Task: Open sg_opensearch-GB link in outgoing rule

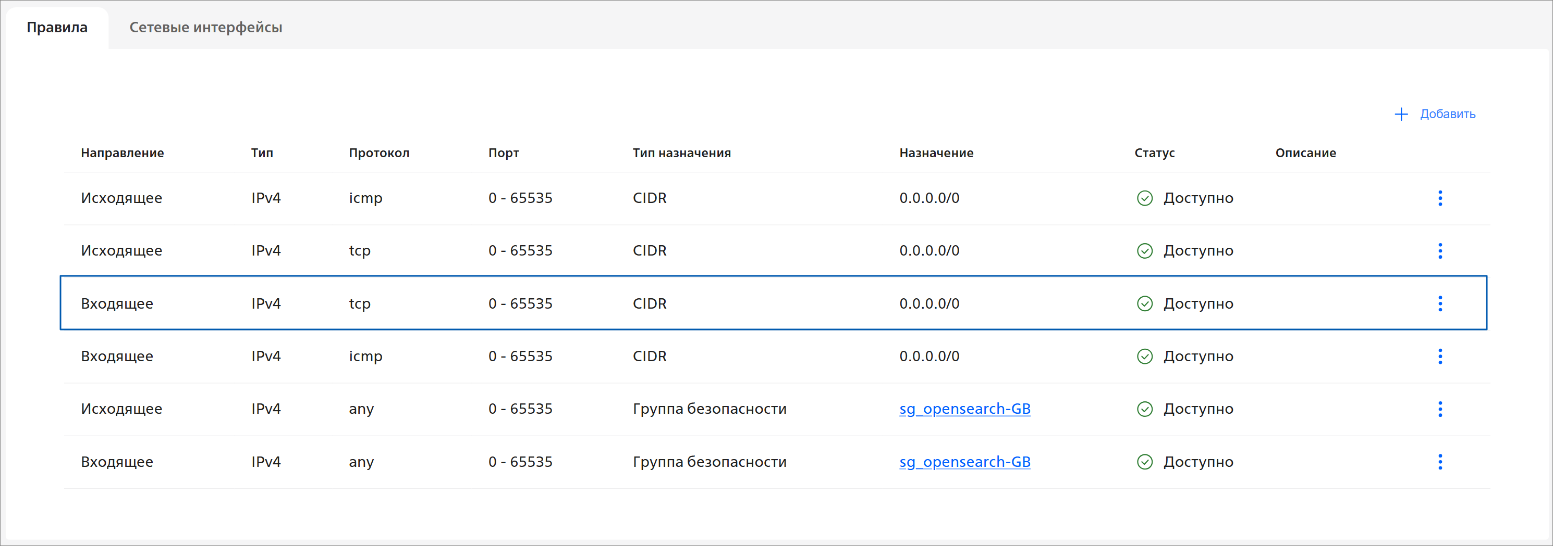Action: tap(964, 409)
